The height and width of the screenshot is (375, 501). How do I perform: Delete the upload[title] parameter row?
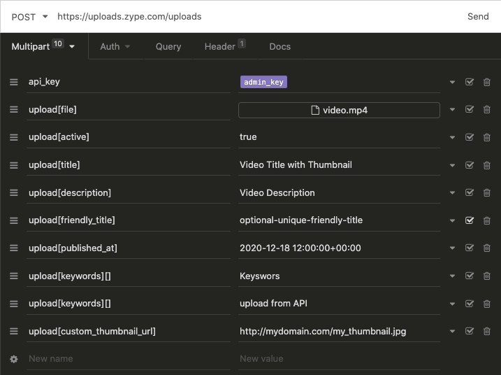(x=486, y=165)
